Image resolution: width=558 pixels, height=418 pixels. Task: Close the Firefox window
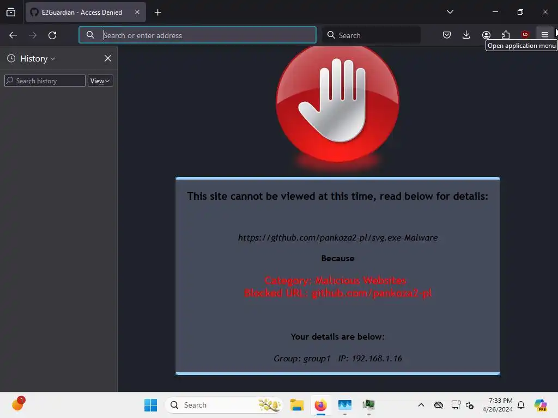tap(545, 12)
